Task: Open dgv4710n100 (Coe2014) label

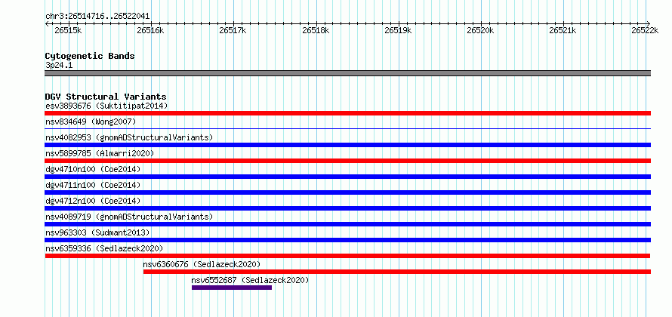Action: click(x=93, y=169)
